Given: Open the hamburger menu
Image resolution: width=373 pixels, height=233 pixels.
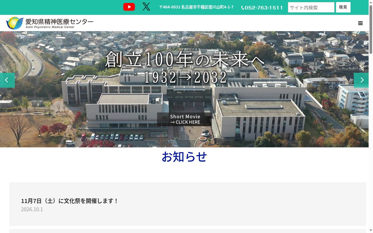Looking at the screenshot, I should (x=360, y=23).
